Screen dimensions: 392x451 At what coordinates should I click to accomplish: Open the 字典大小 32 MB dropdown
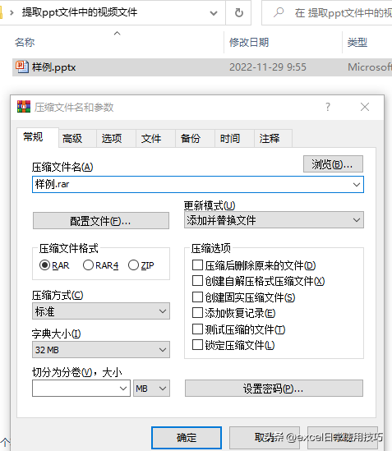pos(101,350)
